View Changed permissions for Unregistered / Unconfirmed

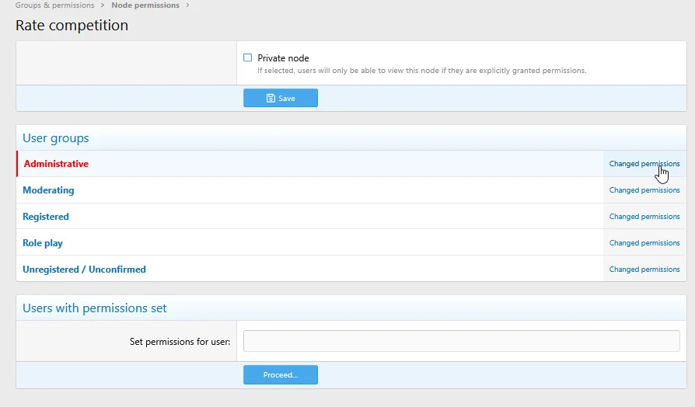point(644,270)
